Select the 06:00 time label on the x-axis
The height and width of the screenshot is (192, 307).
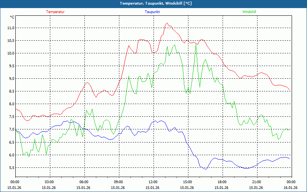(x=84, y=182)
